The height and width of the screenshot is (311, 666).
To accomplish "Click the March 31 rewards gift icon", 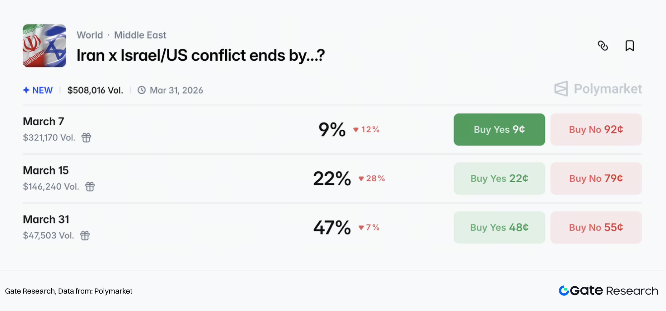I will 85,235.
